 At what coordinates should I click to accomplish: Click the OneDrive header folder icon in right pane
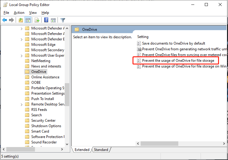point(77,30)
